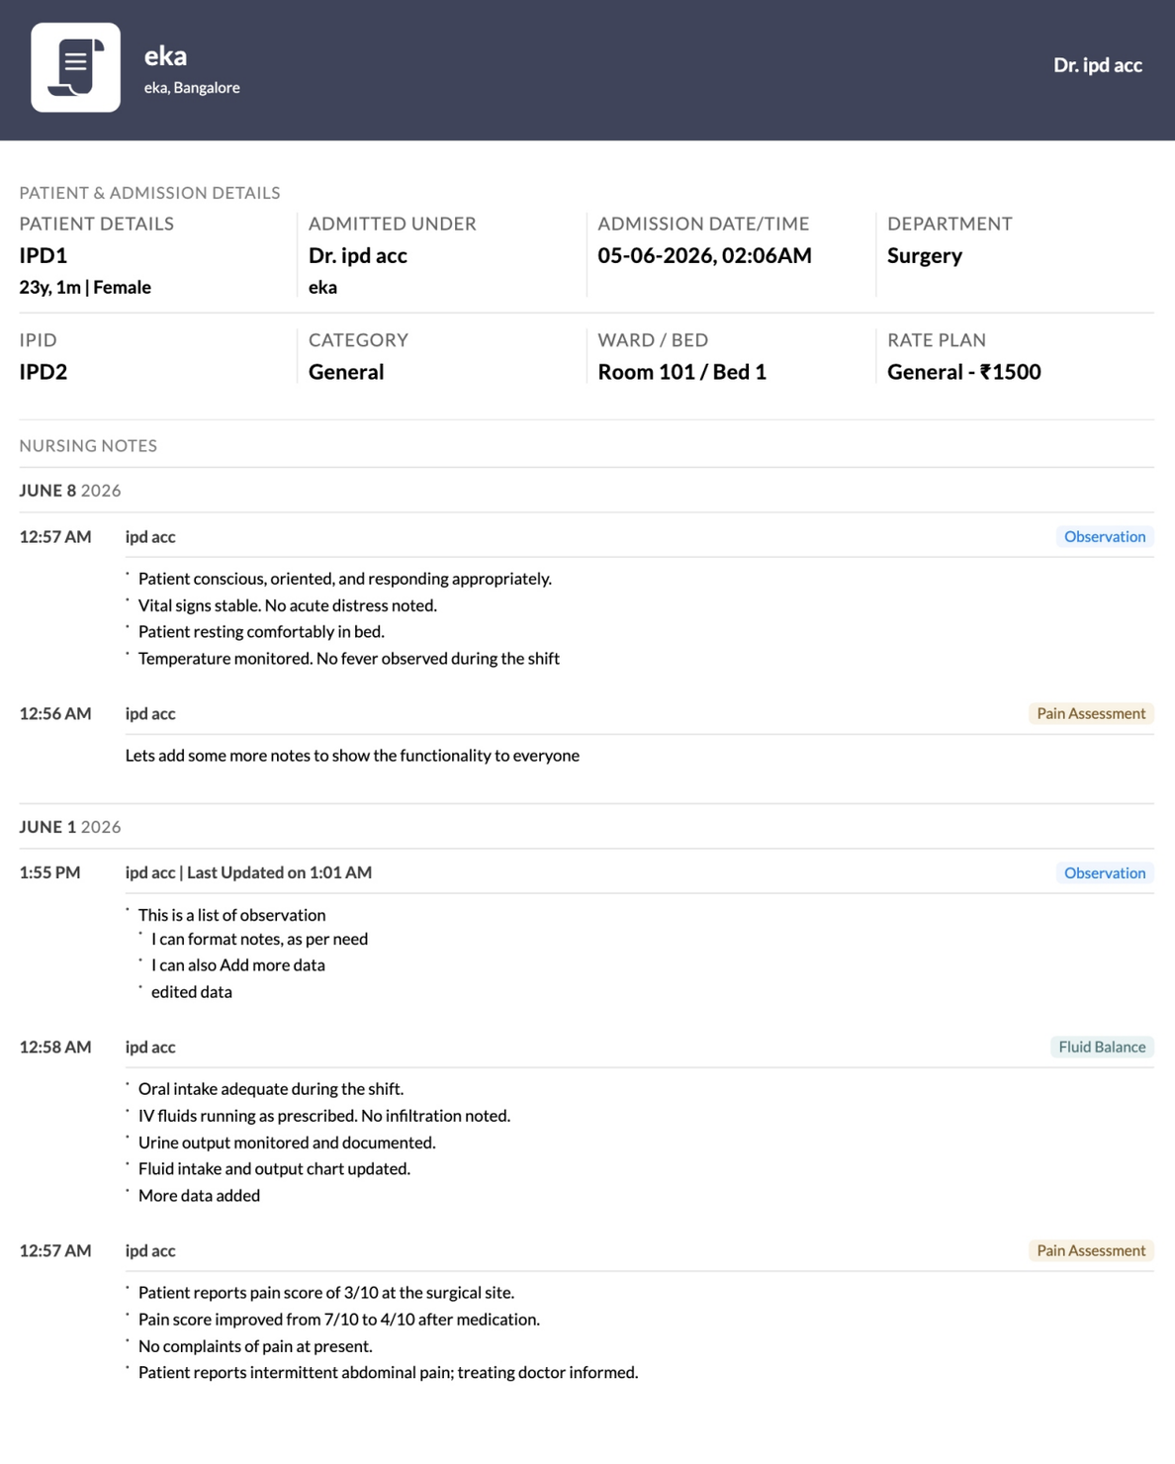Click the patient name IPD1
The image size is (1175, 1464).
click(44, 255)
